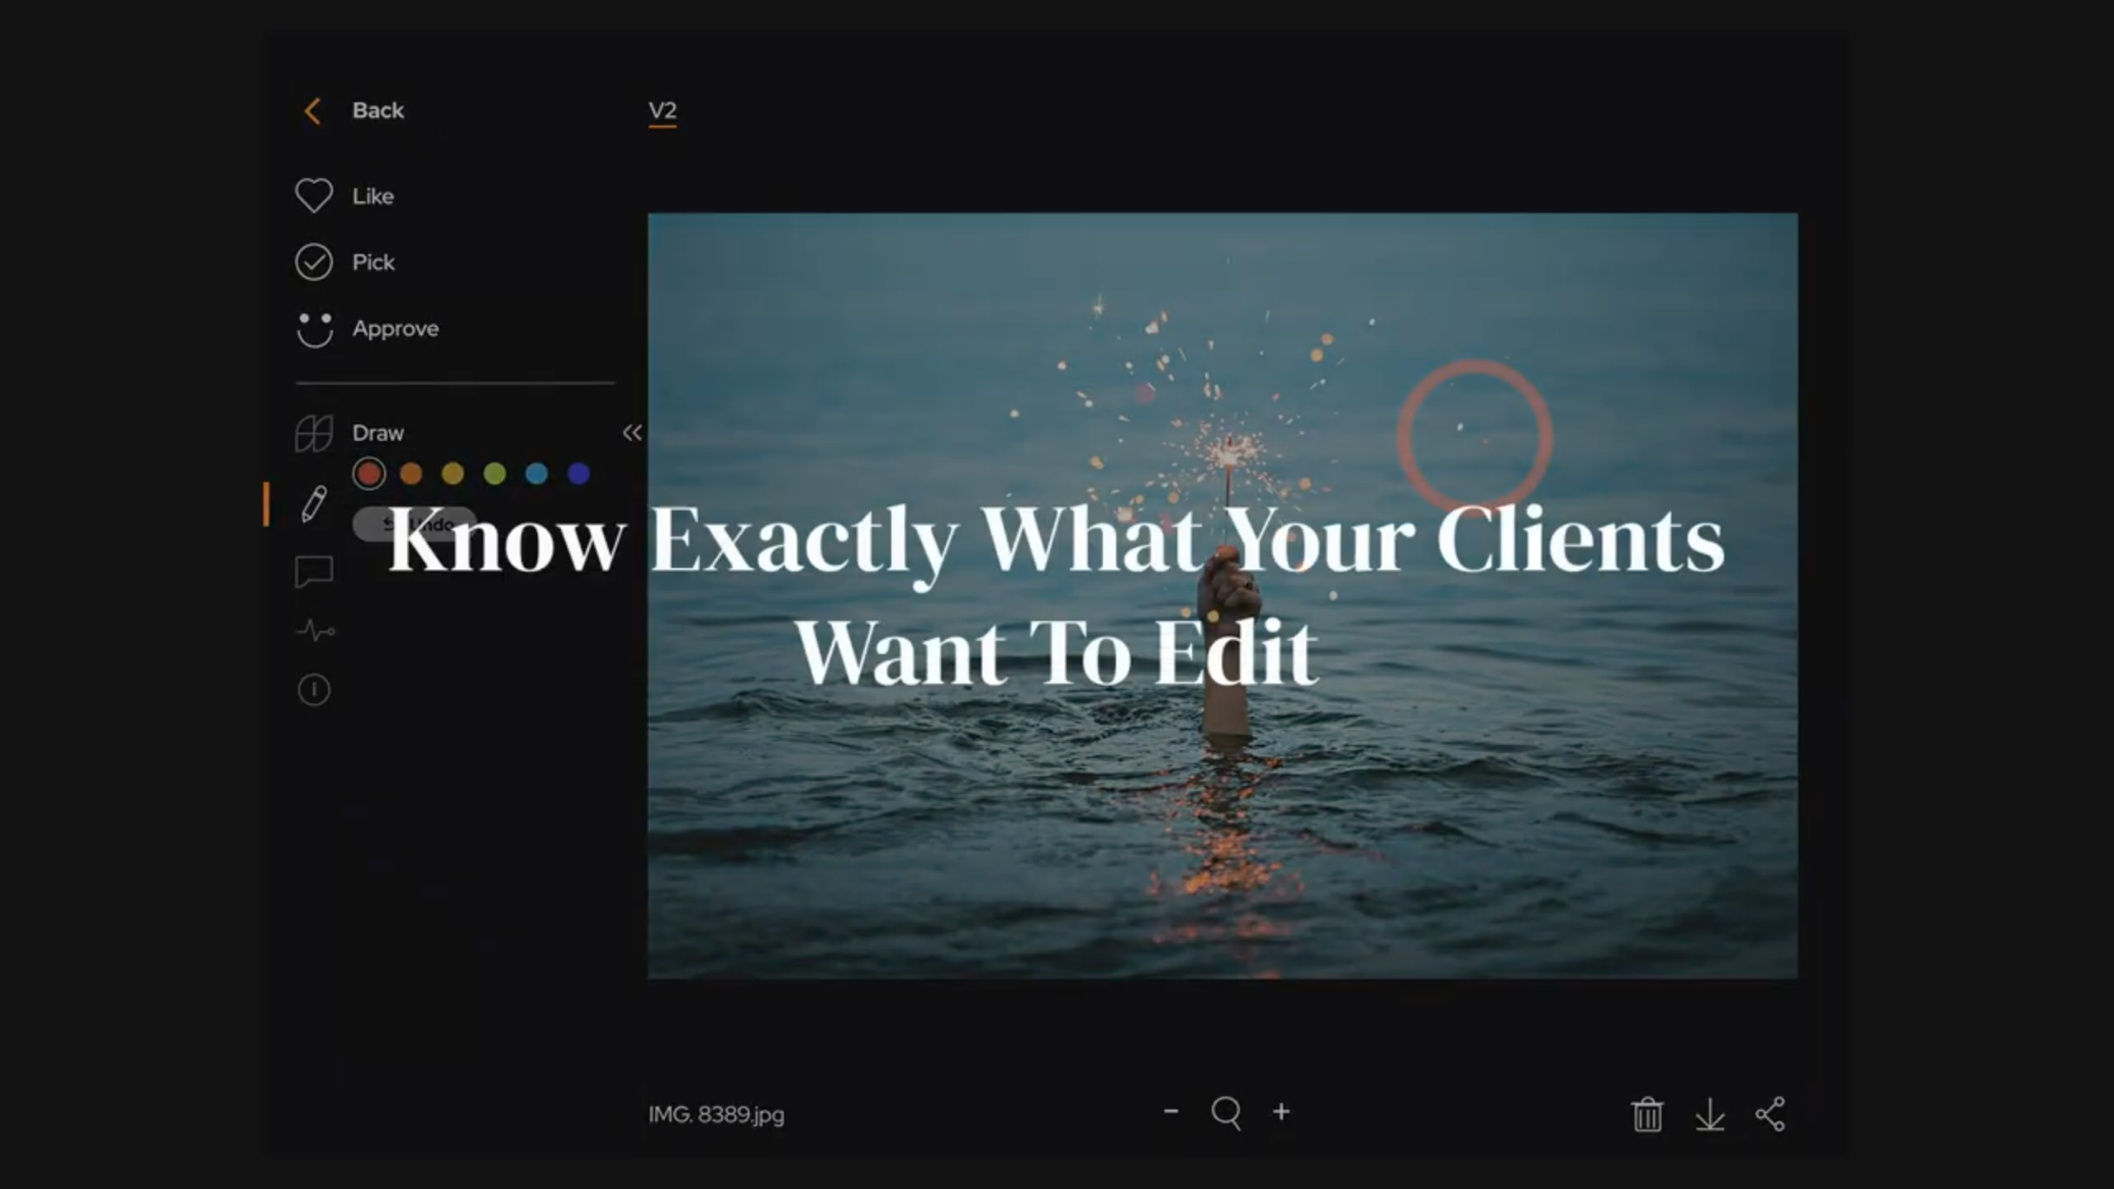Switch to the V2 version tab
The height and width of the screenshot is (1189, 2114).
(663, 111)
